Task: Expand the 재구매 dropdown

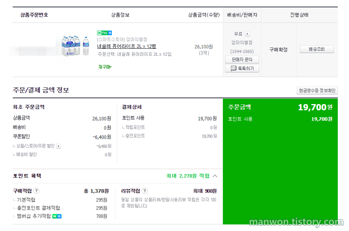Action: coord(105,67)
